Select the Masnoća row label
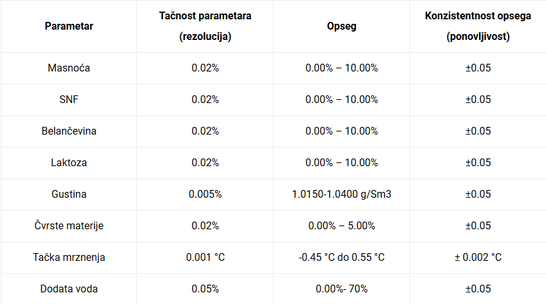The image size is (546, 304). (69, 68)
